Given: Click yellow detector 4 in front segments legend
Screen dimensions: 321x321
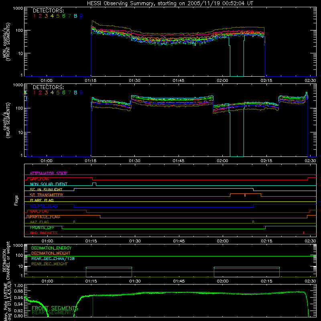Looking at the screenshot, I should click(52, 16).
